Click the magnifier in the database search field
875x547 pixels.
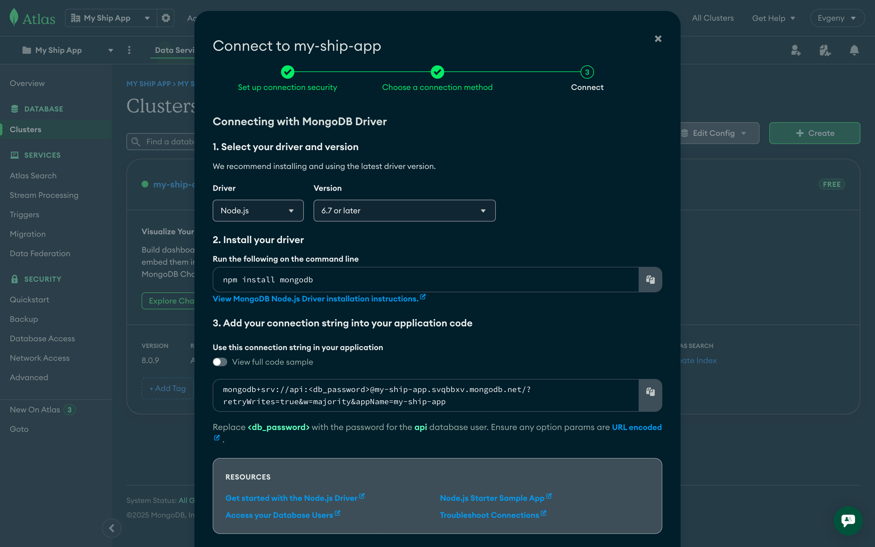[x=136, y=141]
